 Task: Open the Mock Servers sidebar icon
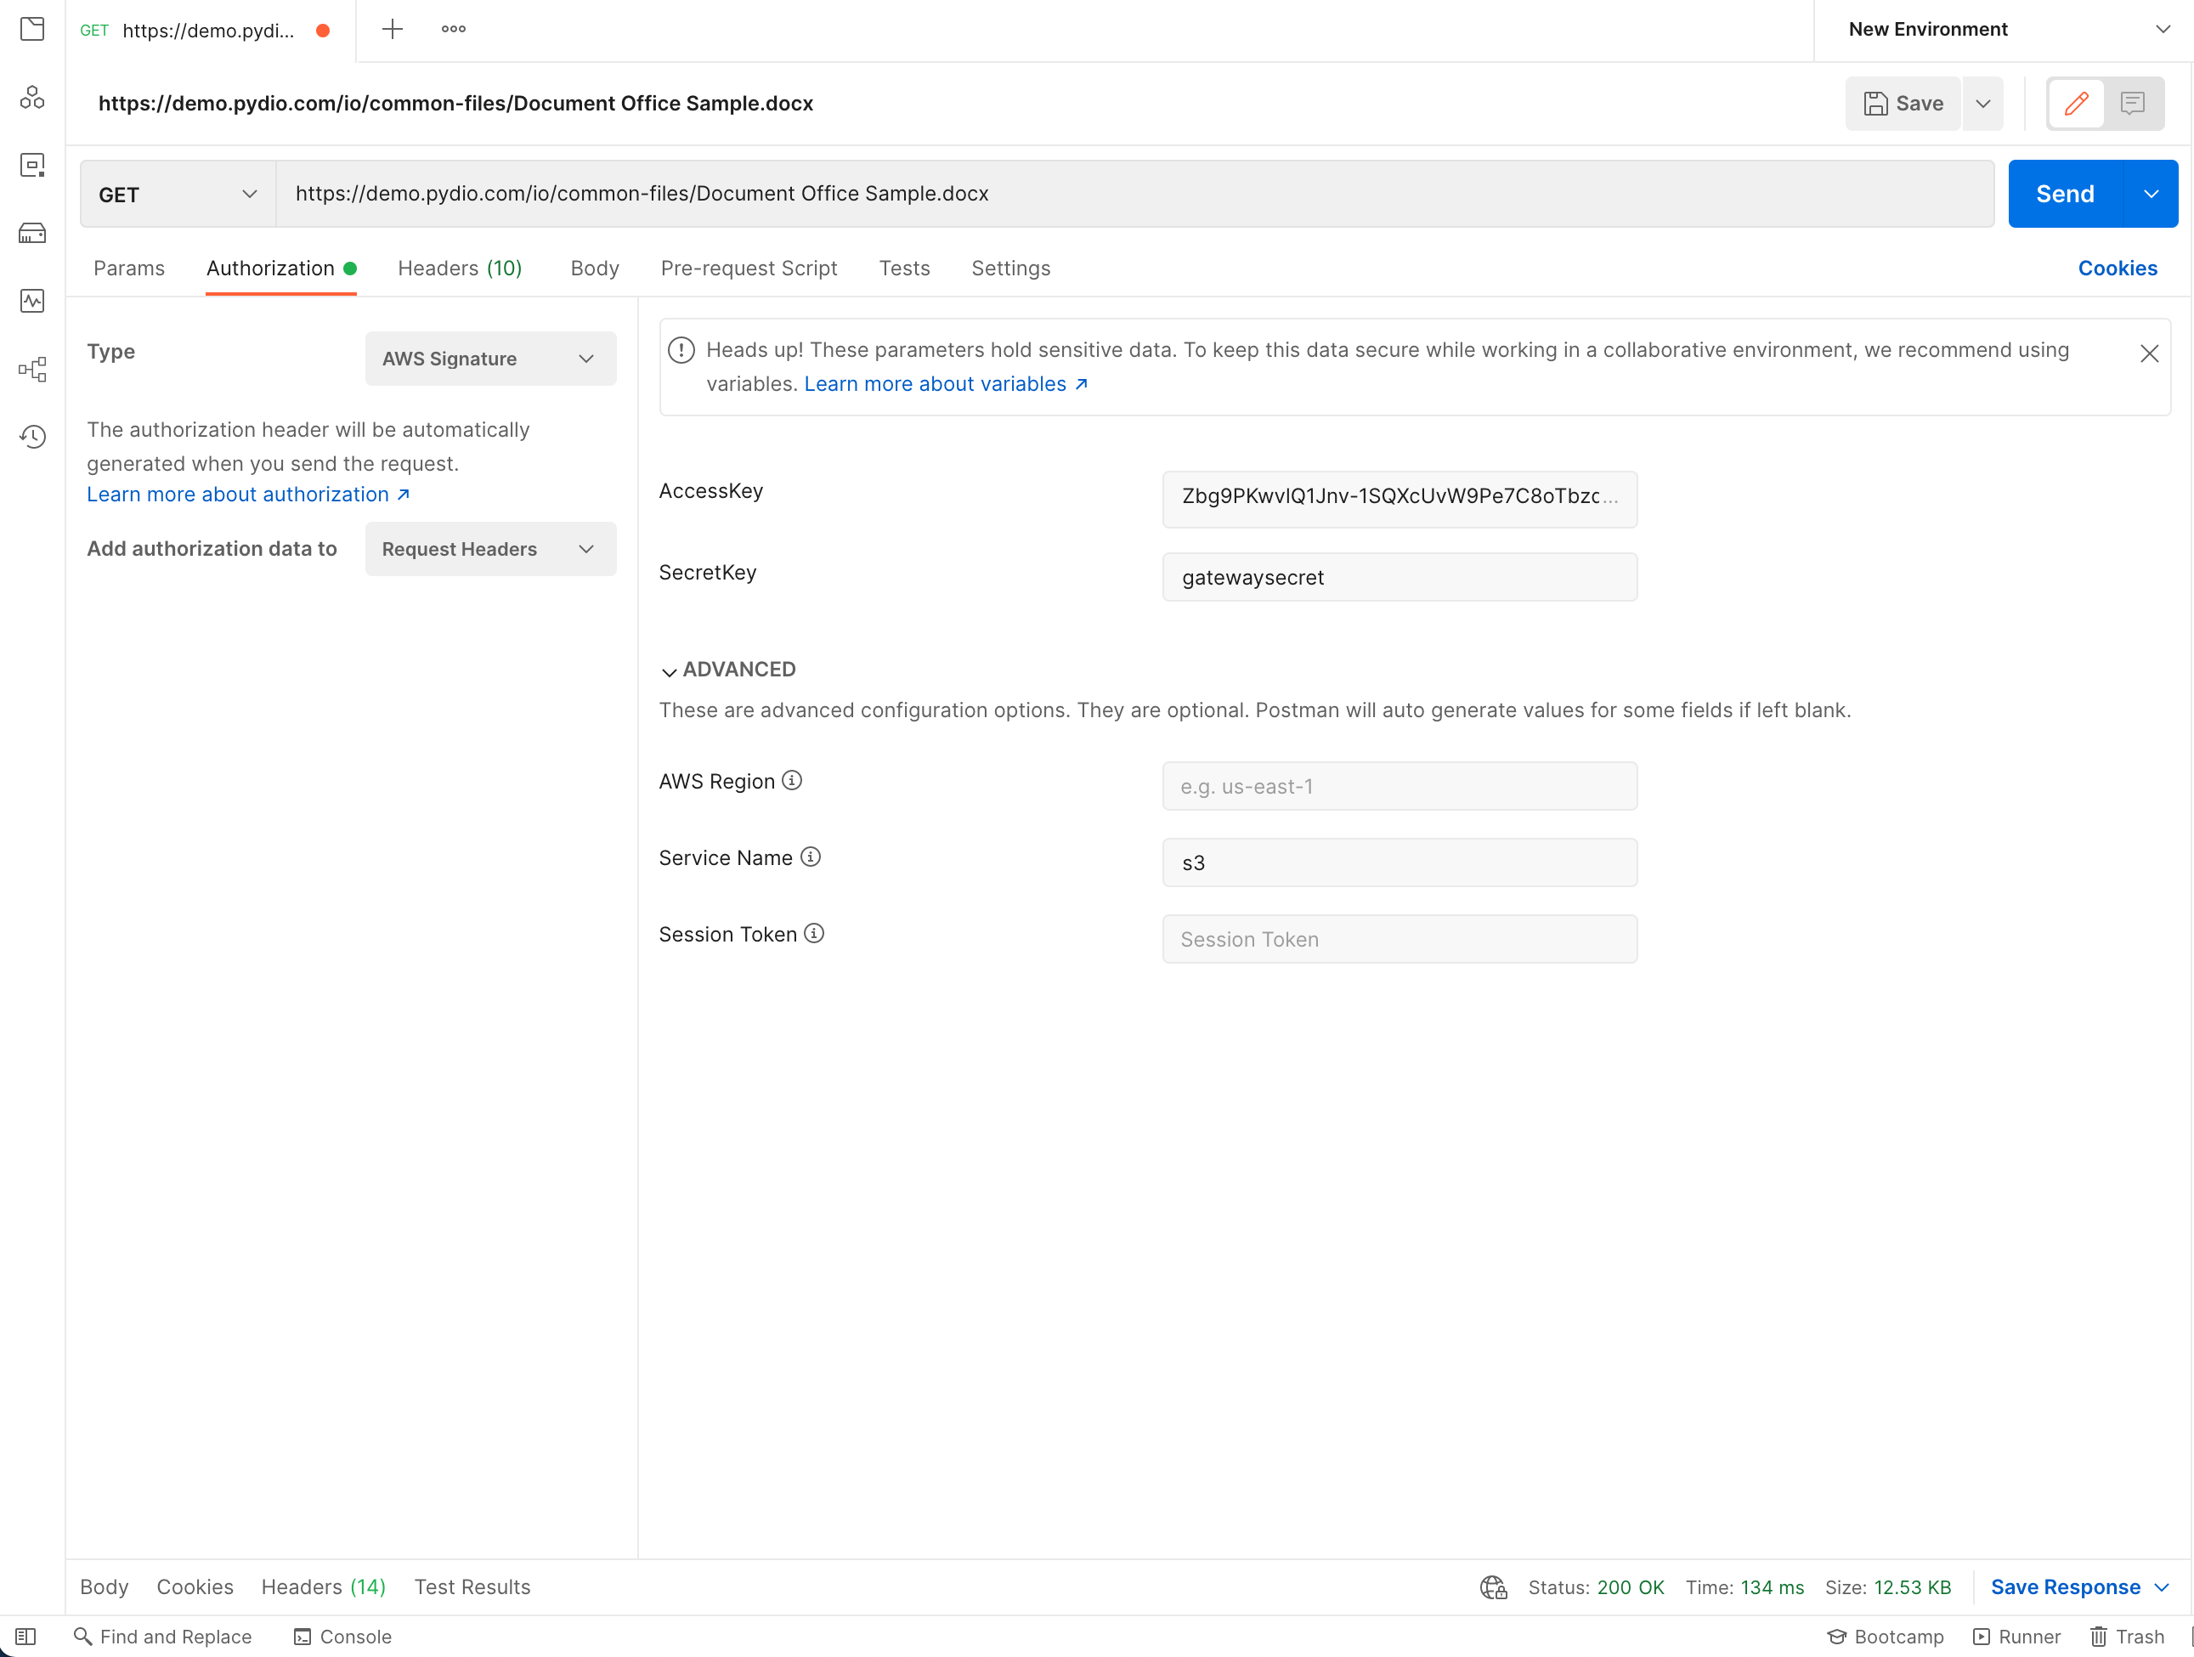[31, 233]
